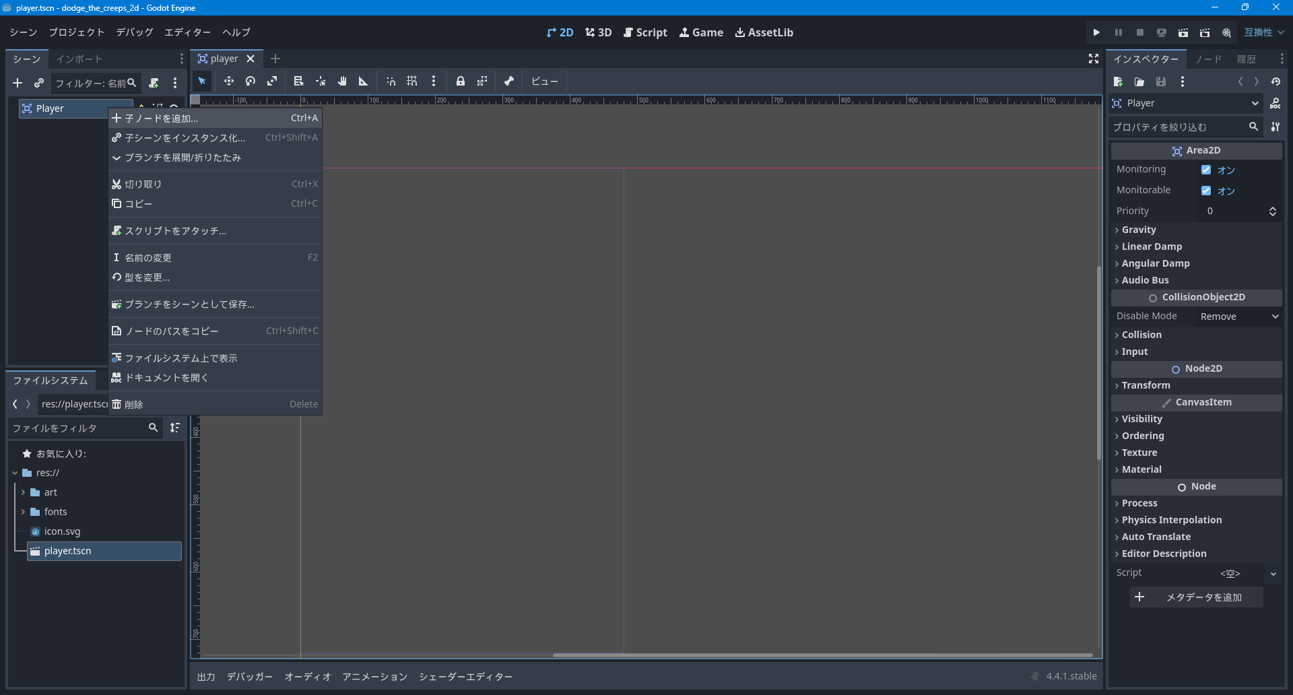Open the Script property dropdown arrow
Image resolution: width=1293 pixels, height=695 pixels.
(x=1273, y=574)
